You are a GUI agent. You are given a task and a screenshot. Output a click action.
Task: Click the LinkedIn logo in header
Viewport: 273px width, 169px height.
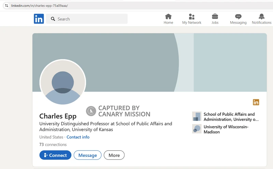pyautogui.click(x=39, y=19)
